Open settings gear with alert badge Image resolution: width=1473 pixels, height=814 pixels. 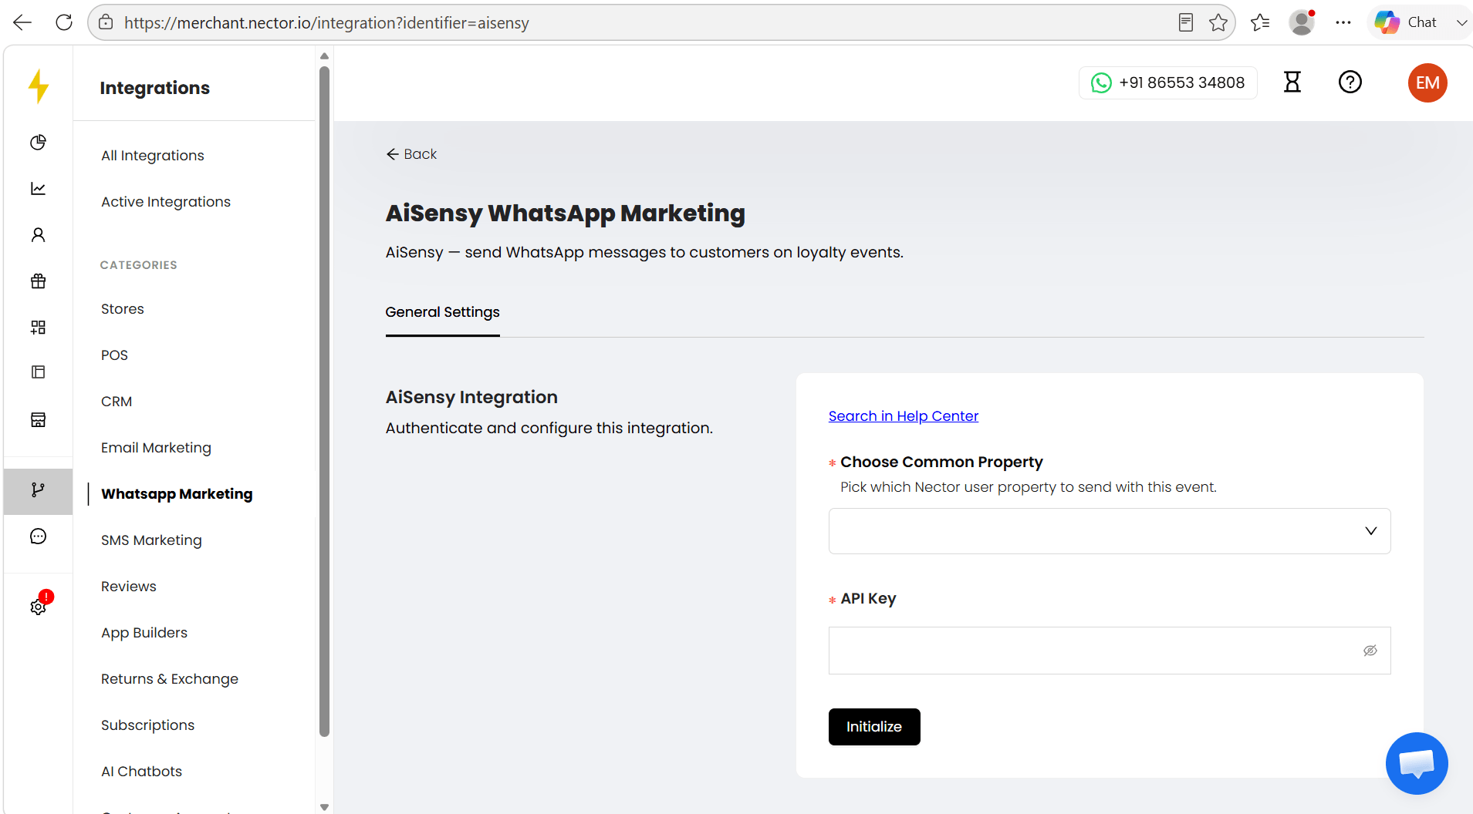tap(39, 606)
